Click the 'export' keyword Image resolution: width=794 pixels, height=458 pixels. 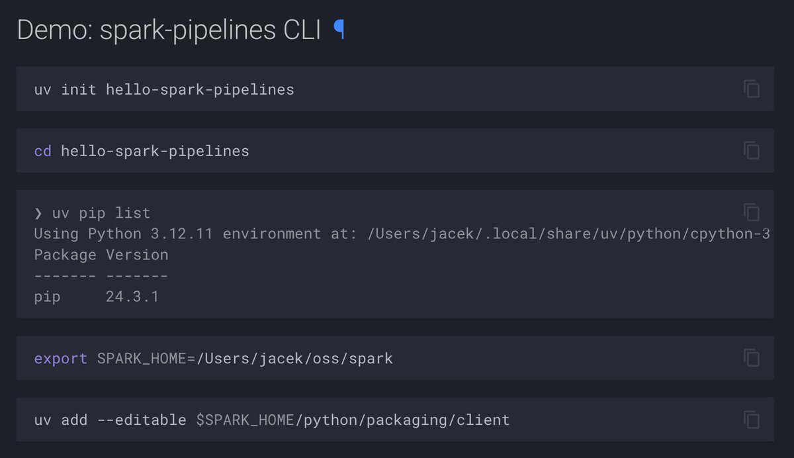click(60, 359)
